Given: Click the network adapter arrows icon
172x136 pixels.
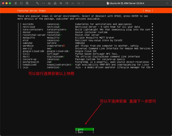Looking at the screenshot, I should 43,3.
